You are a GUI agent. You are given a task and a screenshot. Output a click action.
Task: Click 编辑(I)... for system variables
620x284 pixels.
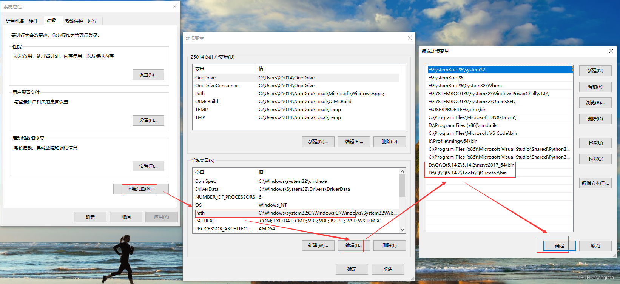point(354,245)
